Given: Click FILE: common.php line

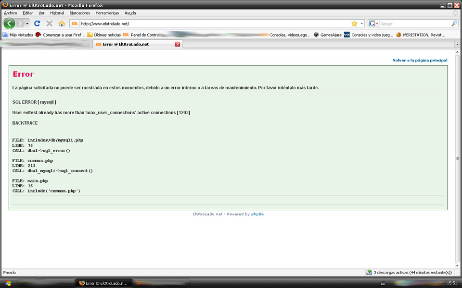Looking at the screenshot, I should [32, 160].
